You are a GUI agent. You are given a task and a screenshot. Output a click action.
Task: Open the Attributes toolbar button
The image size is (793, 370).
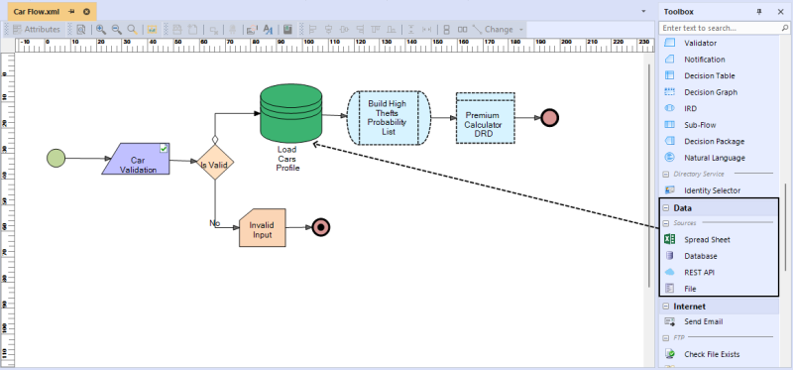(x=37, y=30)
